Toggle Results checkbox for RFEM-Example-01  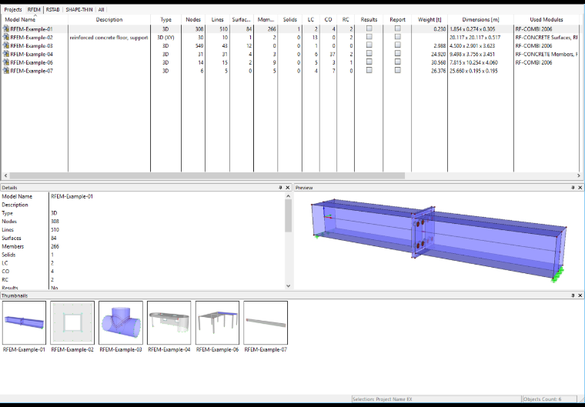[369, 28]
